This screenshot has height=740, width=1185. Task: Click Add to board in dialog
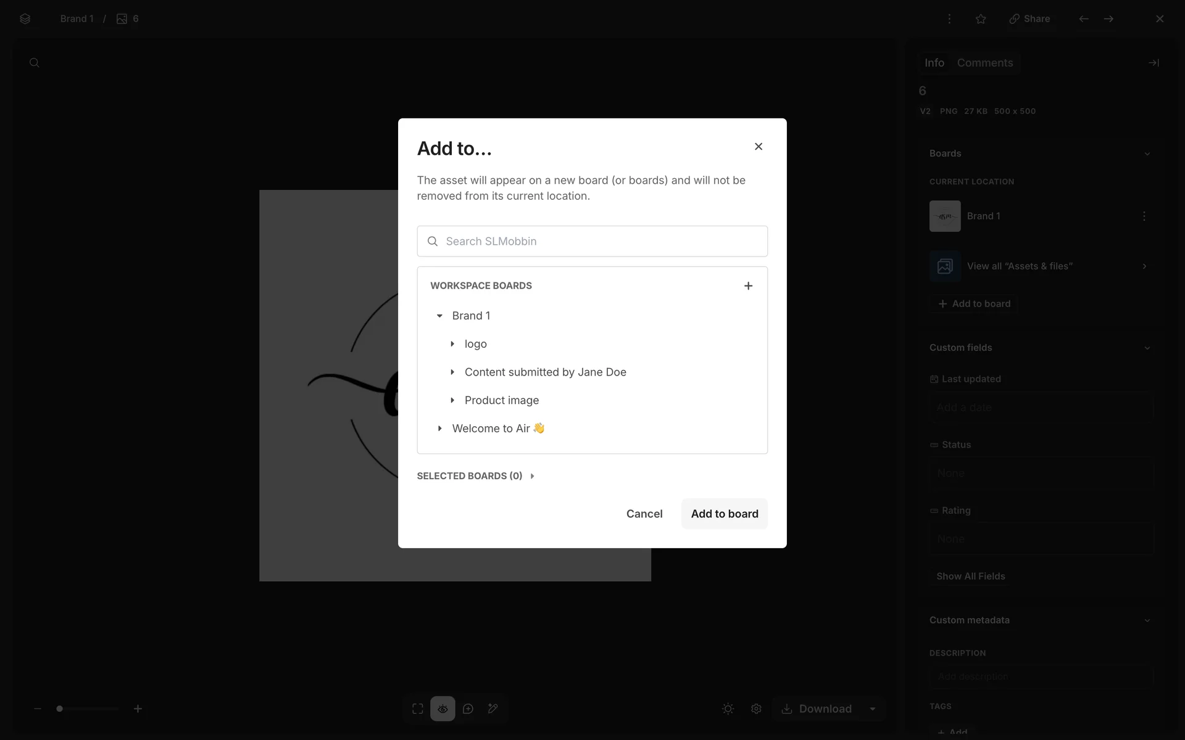tap(724, 514)
